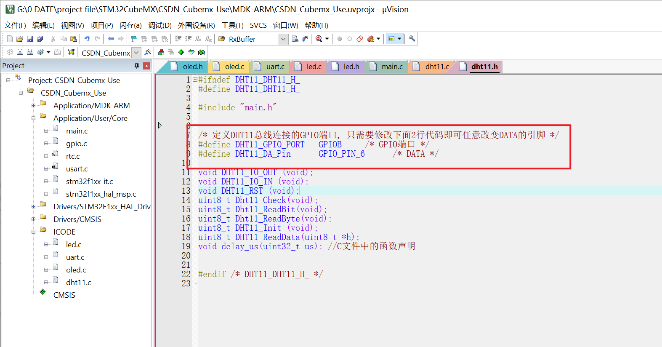Click the Rebuild all target files icon
This screenshot has height=347, width=662.
30,52
